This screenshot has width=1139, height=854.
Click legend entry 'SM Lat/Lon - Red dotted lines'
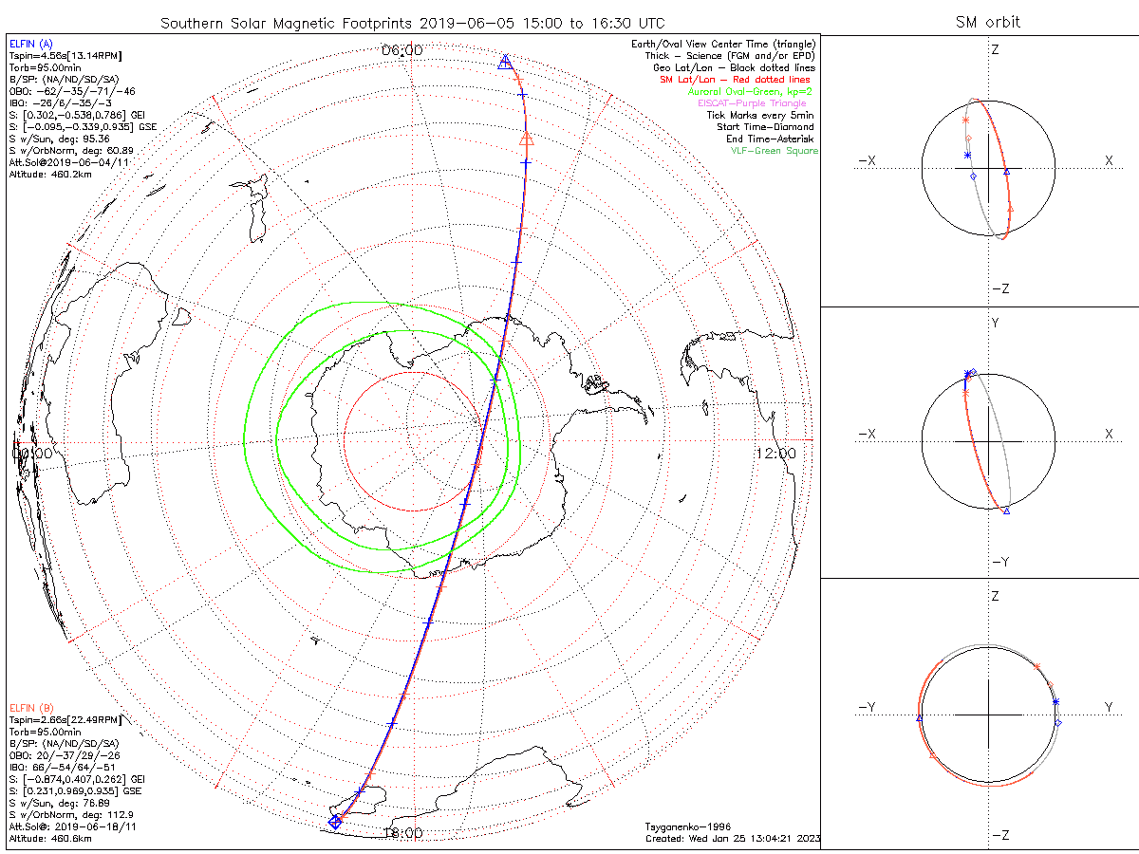735,80
